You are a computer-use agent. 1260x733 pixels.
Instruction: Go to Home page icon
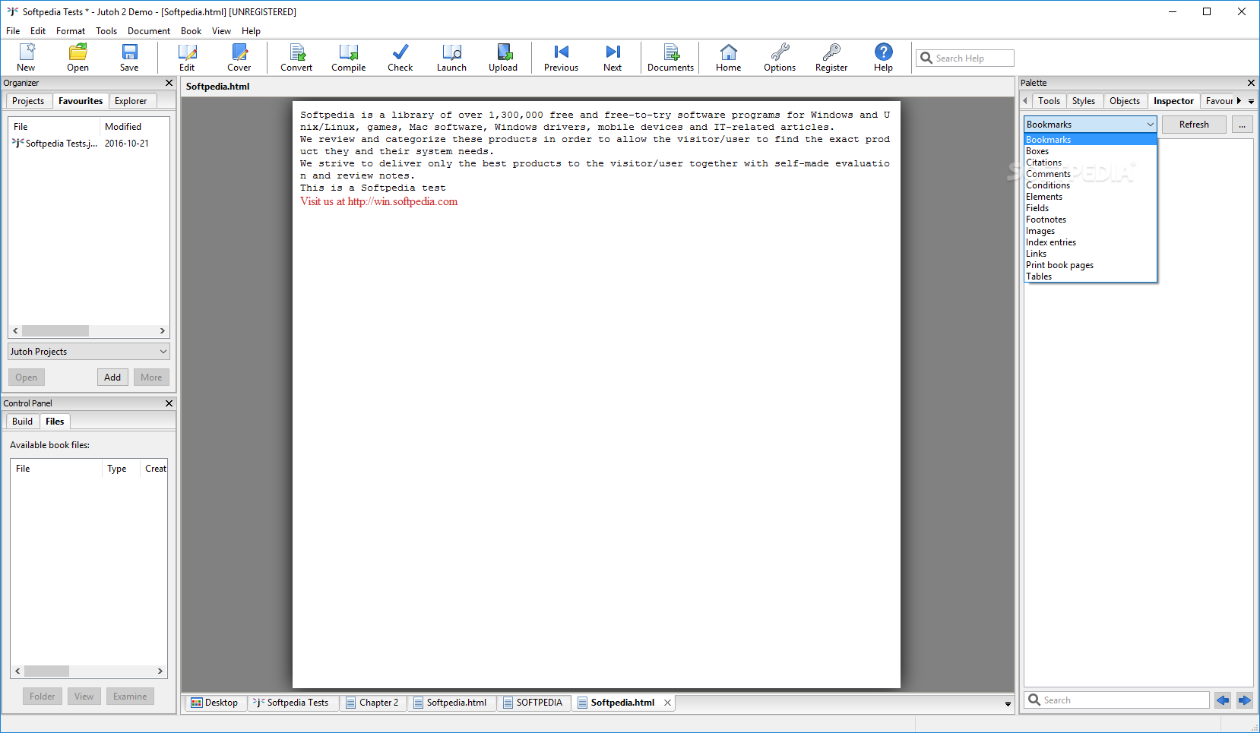728,58
